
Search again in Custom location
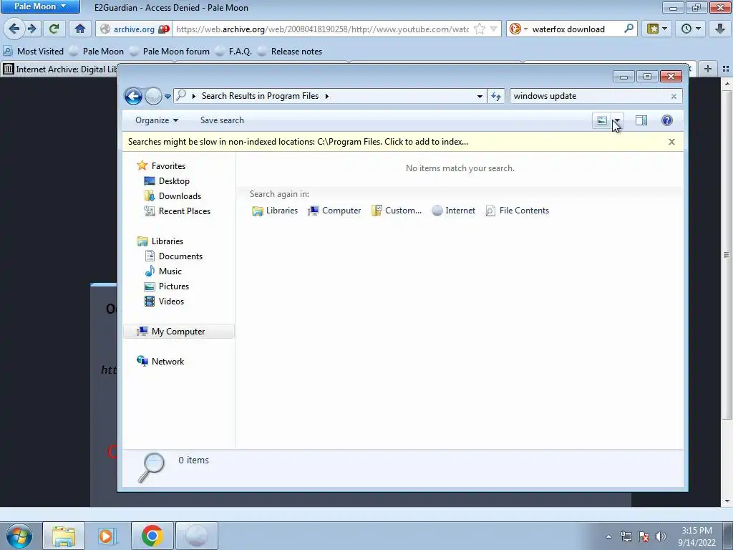[397, 211]
